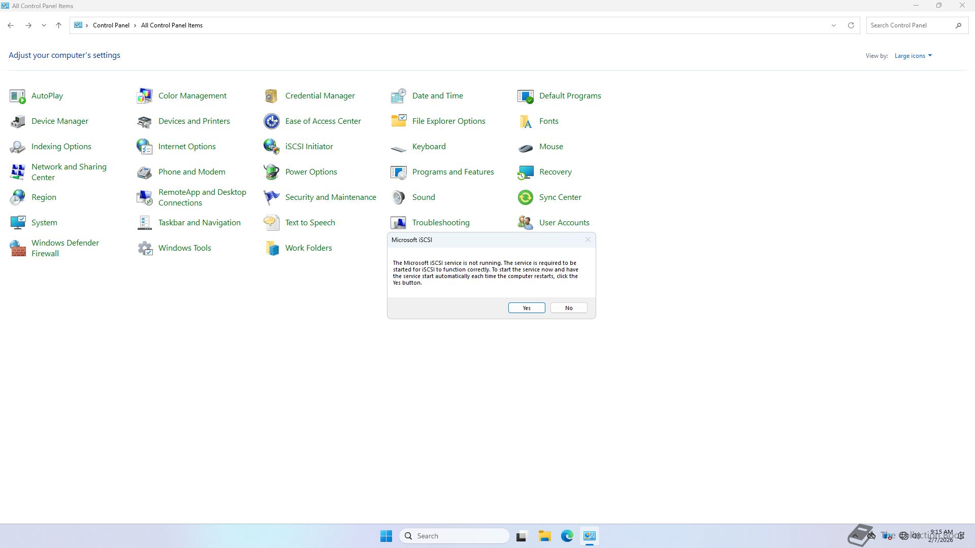Open the address bar history dropdown
975x548 pixels.
(833, 25)
